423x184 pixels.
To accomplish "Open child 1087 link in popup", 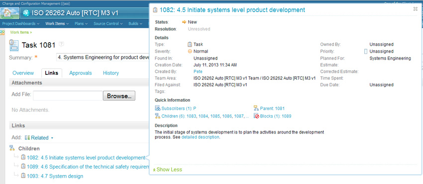I will (x=239, y=116).
